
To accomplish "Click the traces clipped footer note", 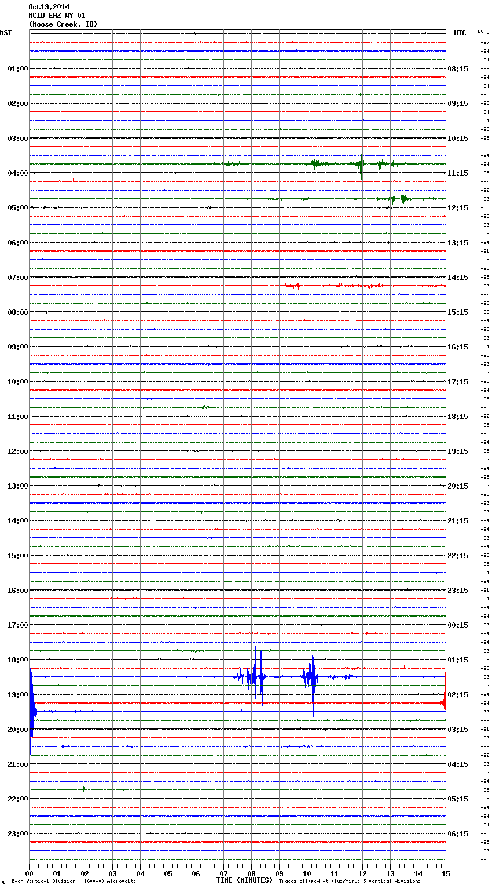I will pyautogui.click(x=350, y=881).
